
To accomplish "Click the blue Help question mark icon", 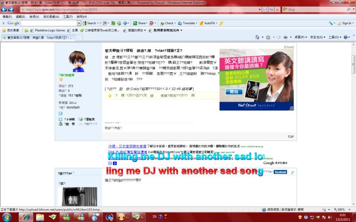I will (345, 37).
